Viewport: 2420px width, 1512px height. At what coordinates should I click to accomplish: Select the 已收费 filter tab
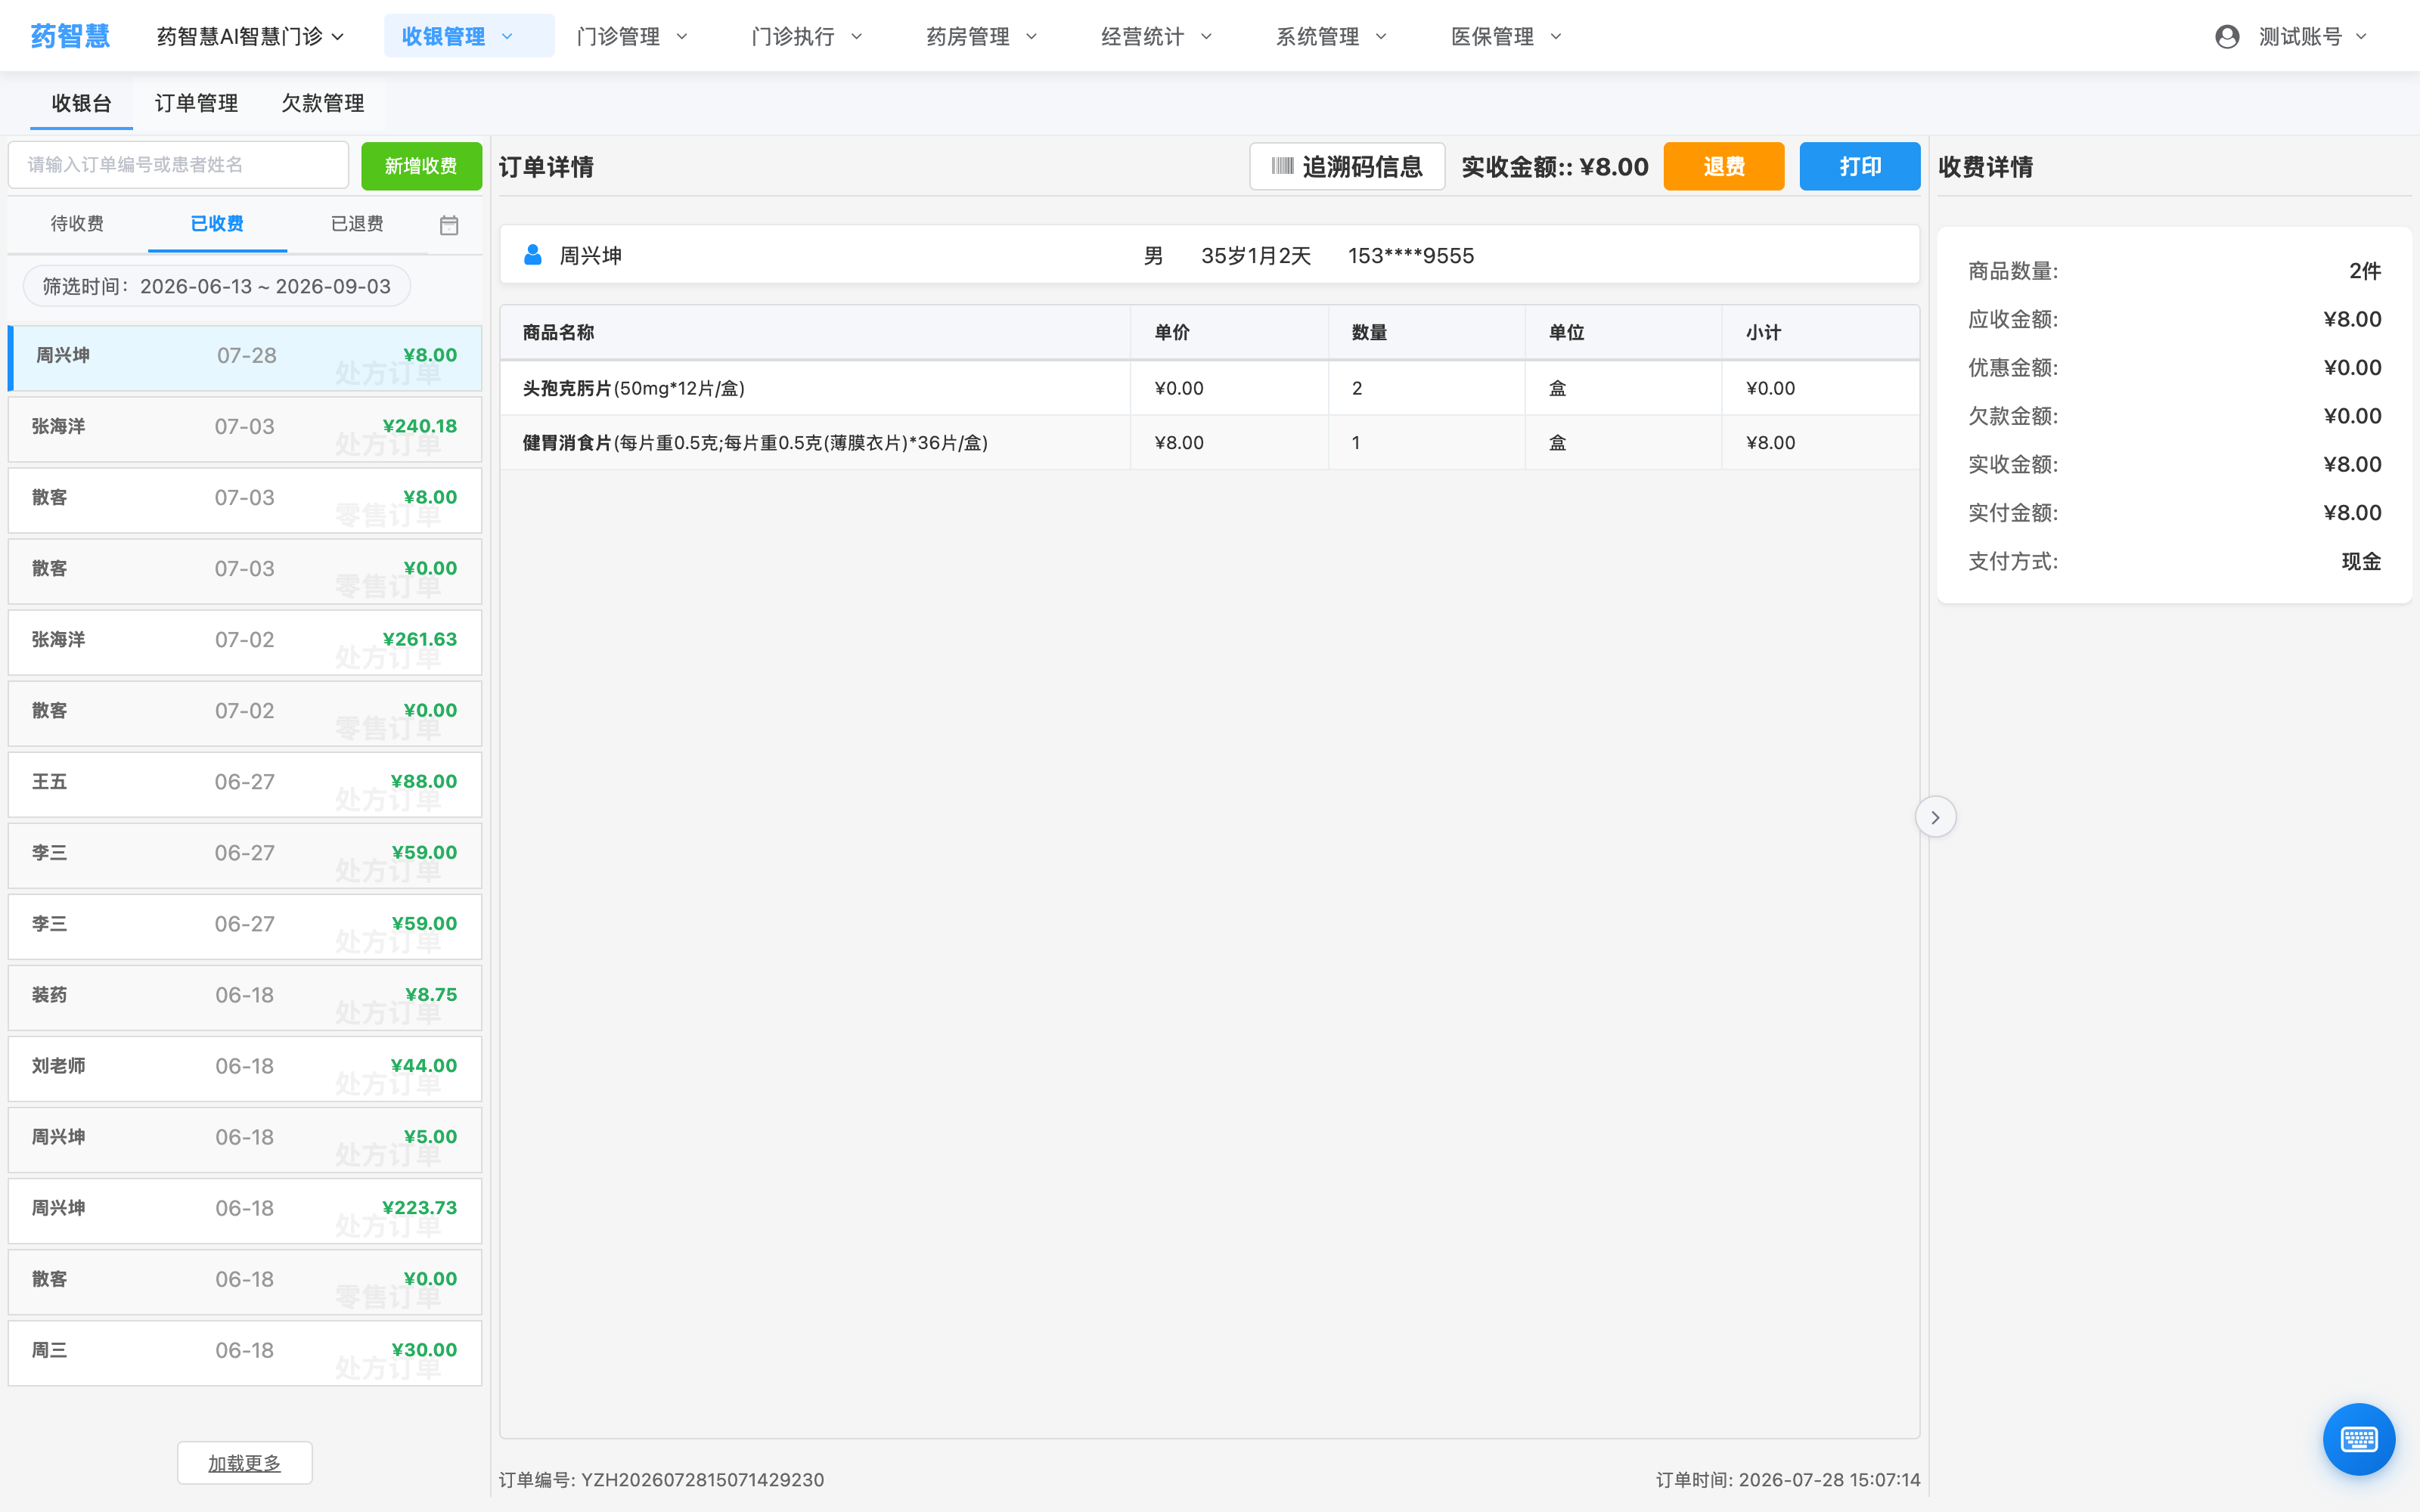click(217, 224)
